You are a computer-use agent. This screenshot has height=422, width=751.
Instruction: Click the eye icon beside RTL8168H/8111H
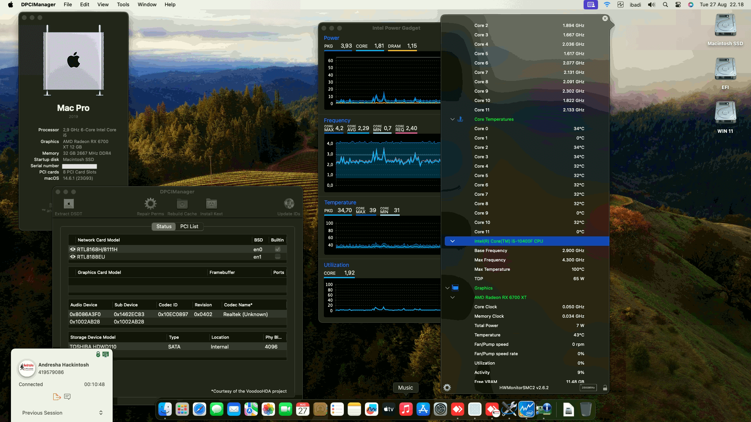73,249
